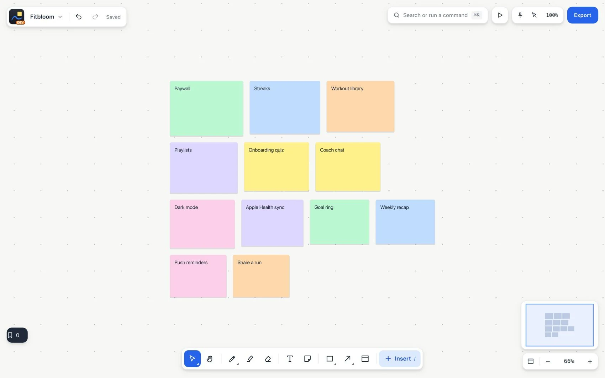Select the Goal ring note

point(340,222)
